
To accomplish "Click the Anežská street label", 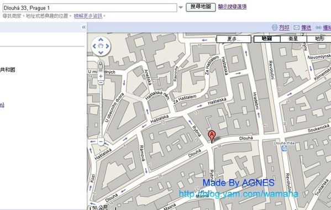I will click(x=148, y=77).
